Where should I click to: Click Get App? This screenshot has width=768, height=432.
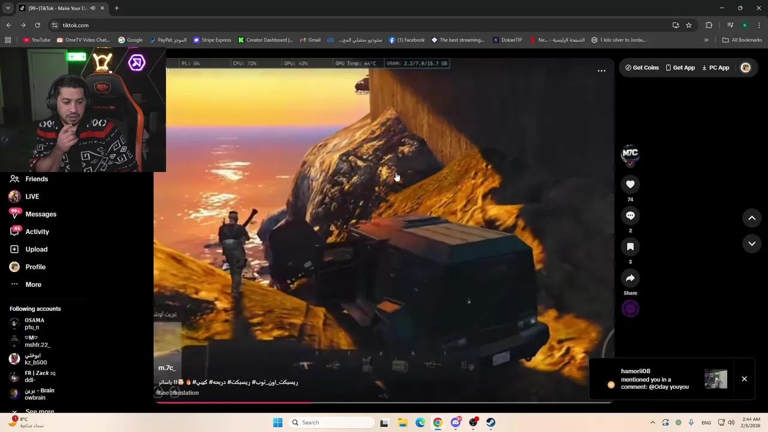coord(680,68)
